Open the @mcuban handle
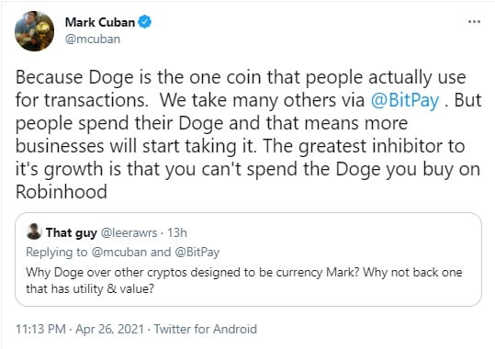495x349 pixels. click(93, 39)
